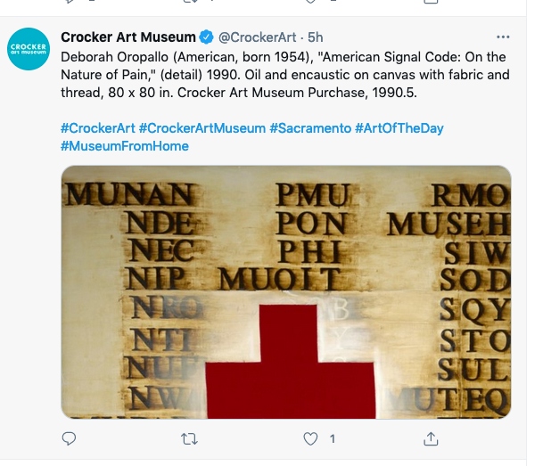Click the blue verified badge

(x=206, y=37)
